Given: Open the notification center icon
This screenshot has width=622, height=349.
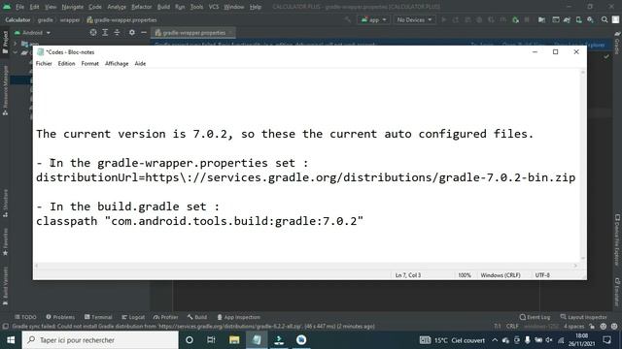Looking at the screenshot, I should [x=606, y=340].
